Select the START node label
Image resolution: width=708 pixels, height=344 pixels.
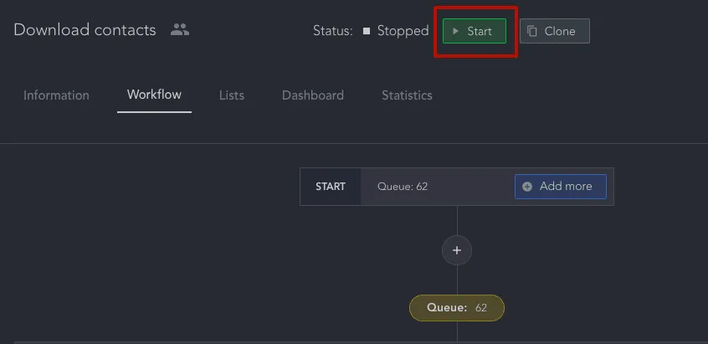(x=331, y=187)
